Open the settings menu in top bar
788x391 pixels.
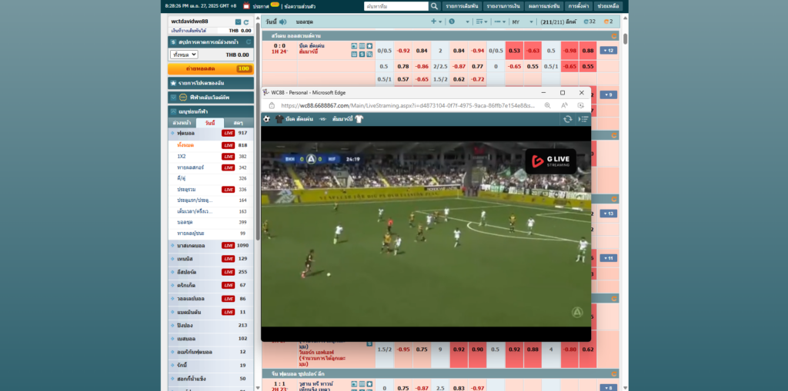578,6
